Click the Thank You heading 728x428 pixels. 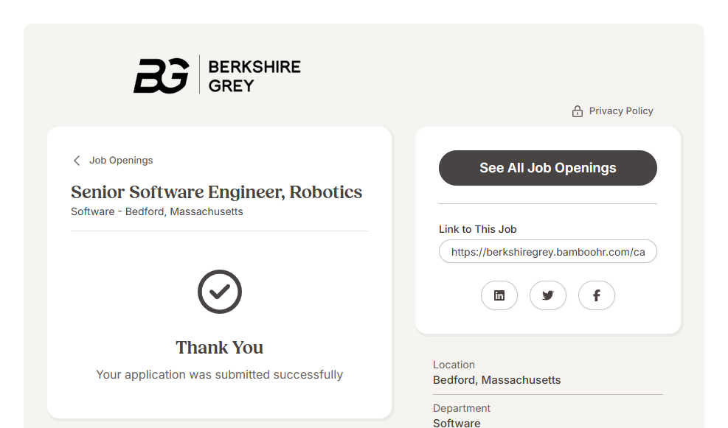[220, 348]
